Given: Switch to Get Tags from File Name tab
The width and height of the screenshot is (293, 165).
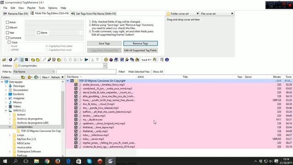Looking at the screenshot, I should pos(94,14).
